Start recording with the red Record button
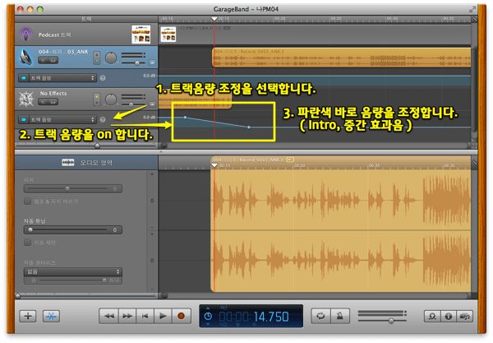 click(181, 316)
